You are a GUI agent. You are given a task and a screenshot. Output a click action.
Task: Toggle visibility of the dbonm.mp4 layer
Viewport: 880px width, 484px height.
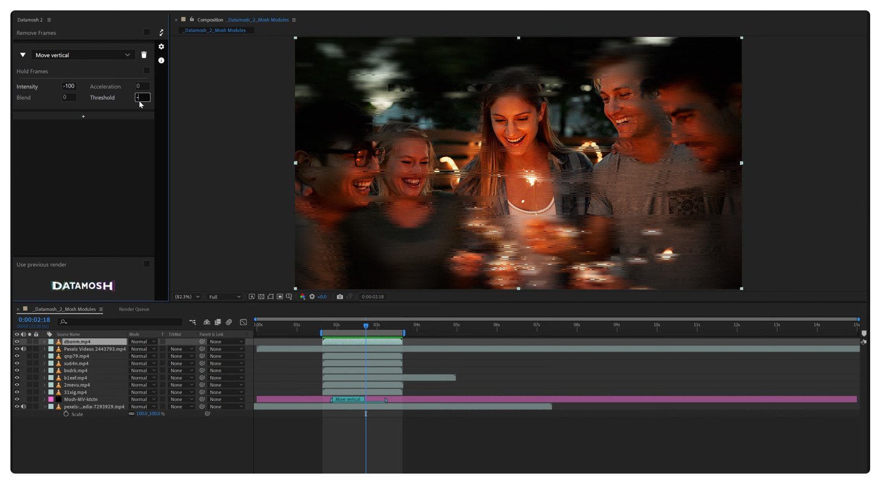17,342
